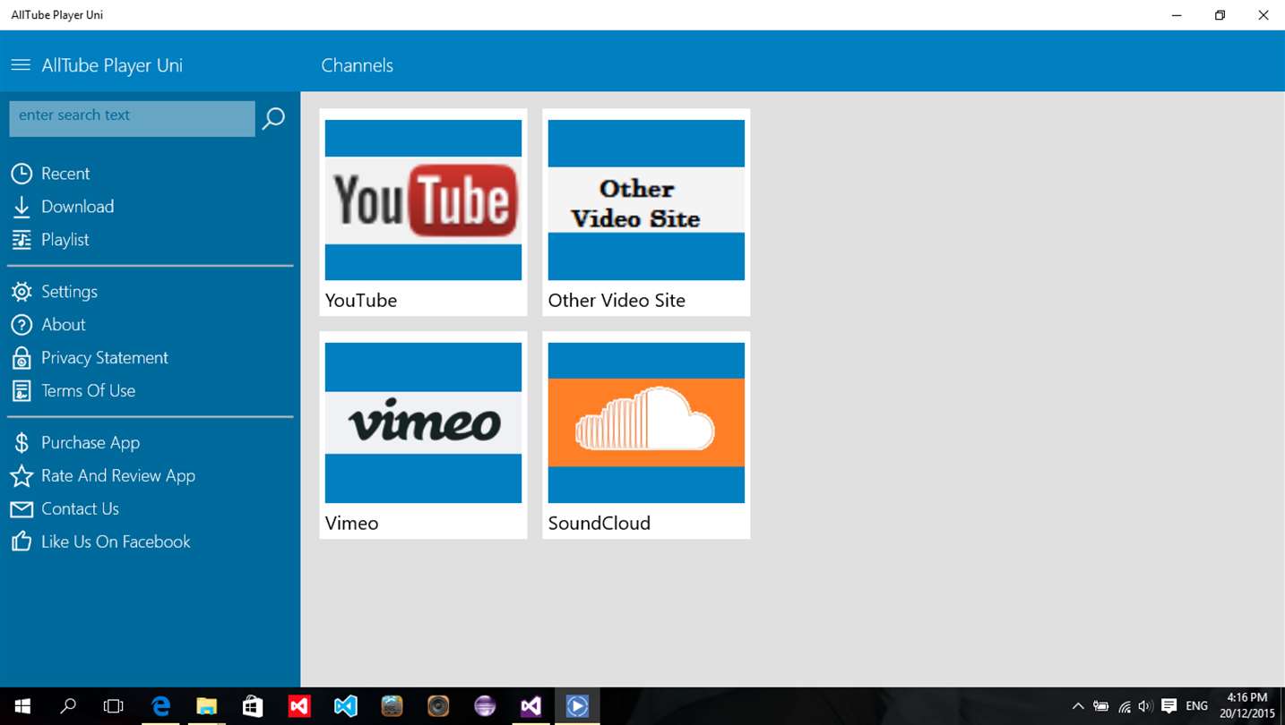Select the Download arrow icon

[x=22, y=207]
